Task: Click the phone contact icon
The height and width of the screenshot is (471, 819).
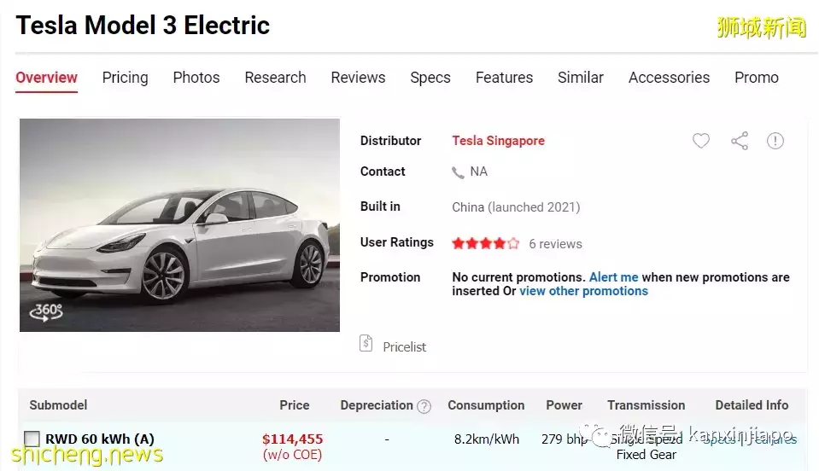Action: tap(459, 172)
